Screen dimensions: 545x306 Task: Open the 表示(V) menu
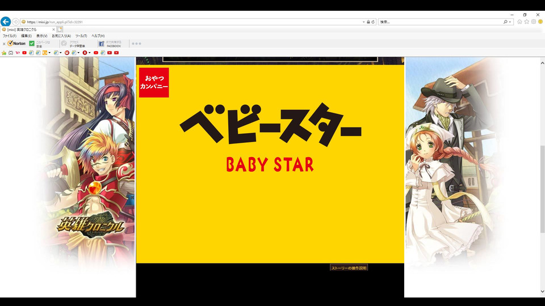pos(41,36)
